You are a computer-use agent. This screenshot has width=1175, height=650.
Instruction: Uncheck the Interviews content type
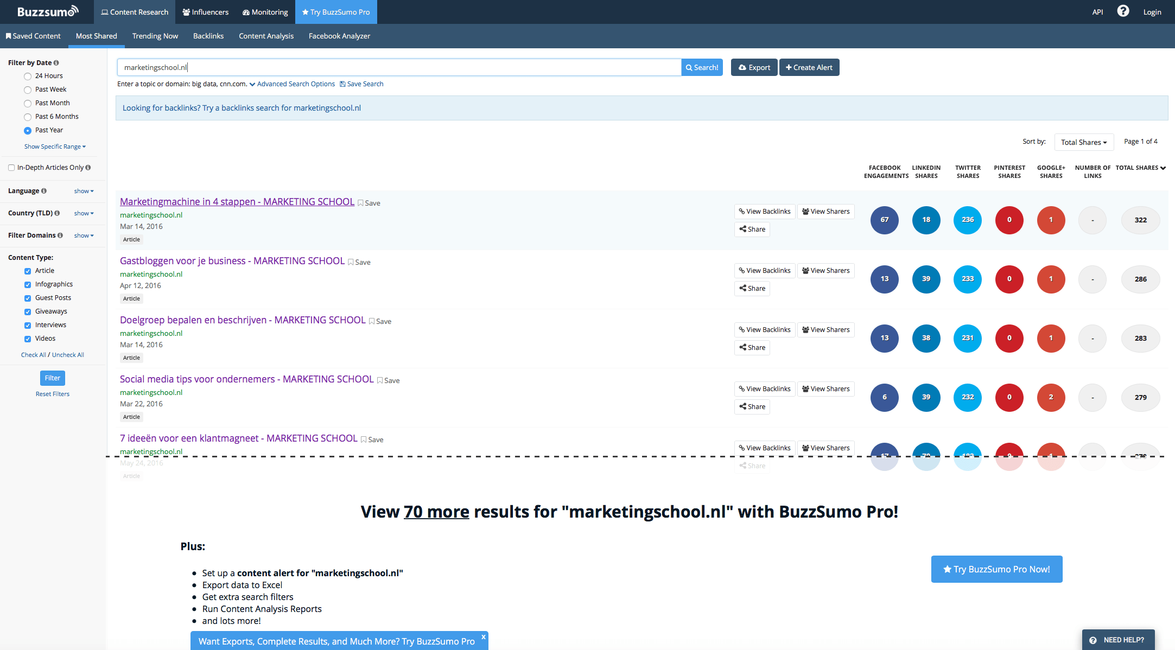[x=28, y=325]
